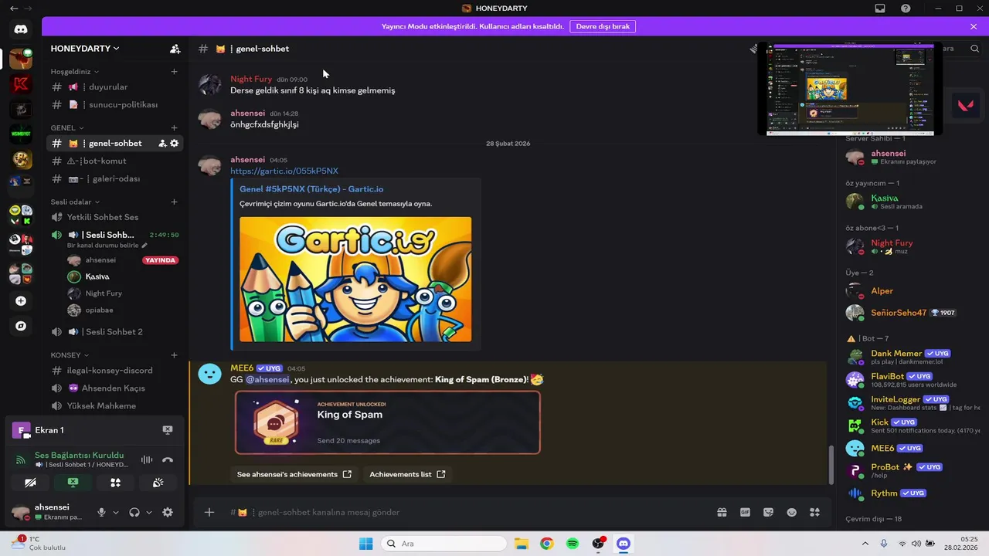Click Achievements list button
The width and height of the screenshot is (989, 556).
tap(407, 474)
